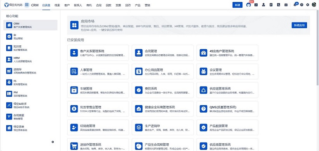Open HRM 人力资源管理系统 in sidebar
The image size is (319, 151).
30,59
